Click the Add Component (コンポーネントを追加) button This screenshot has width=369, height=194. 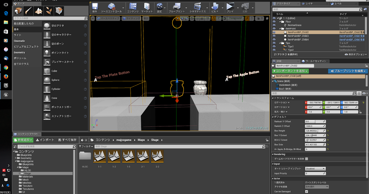[x=290, y=71]
